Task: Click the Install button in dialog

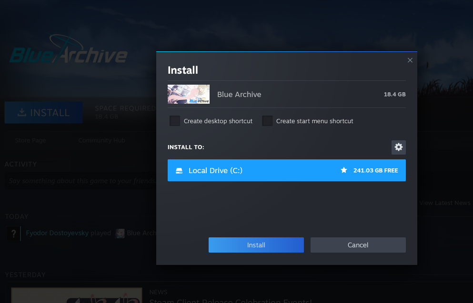Action: coord(256,245)
